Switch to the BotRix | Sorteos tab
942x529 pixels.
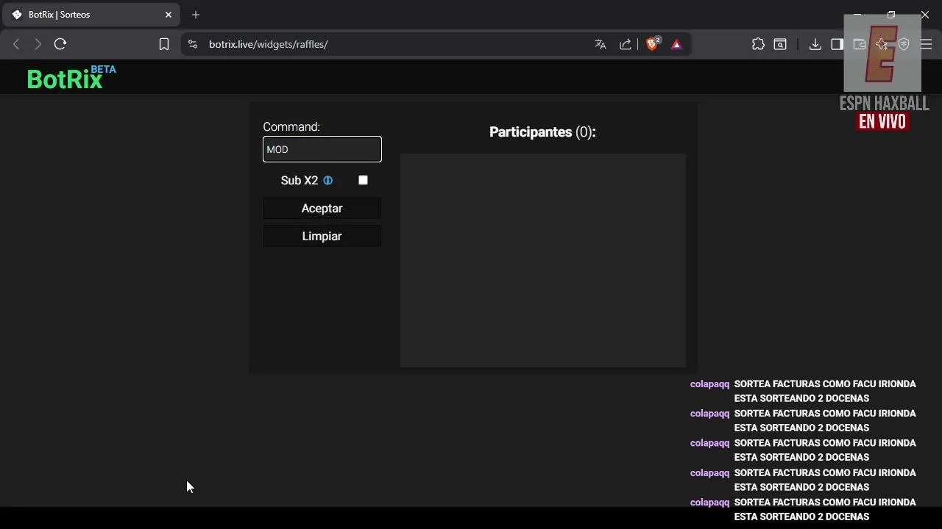pyautogui.click(x=92, y=15)
